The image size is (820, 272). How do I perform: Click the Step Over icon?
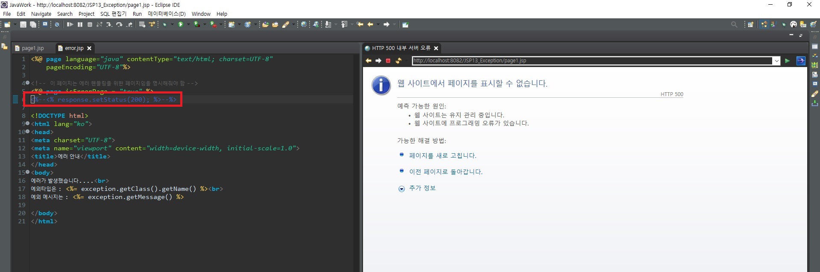[119, 25]
